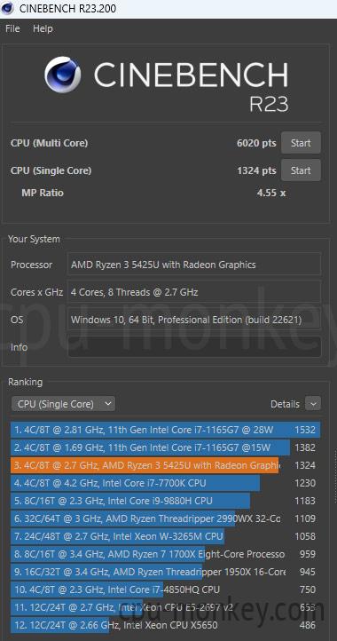
Task: Click the Cores x GHz field
Action: [194, 292]
